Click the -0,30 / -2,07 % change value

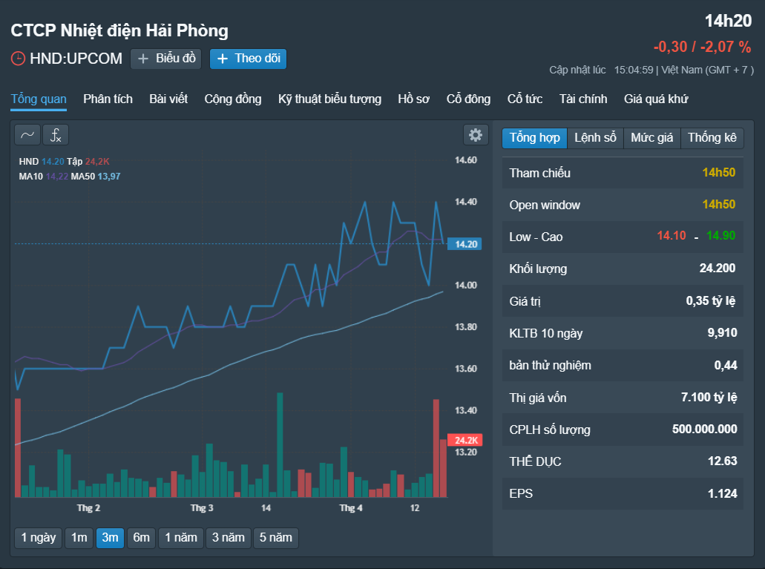pos(702,47)
